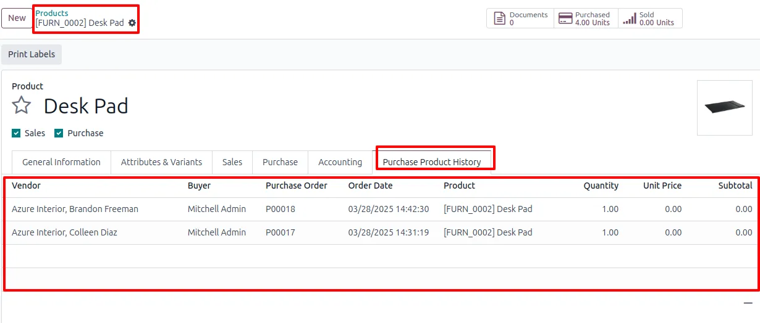Click [FURN_0002] Desk Pad in P00018 row
Viewport: 760px width, 323px height.
488,209
